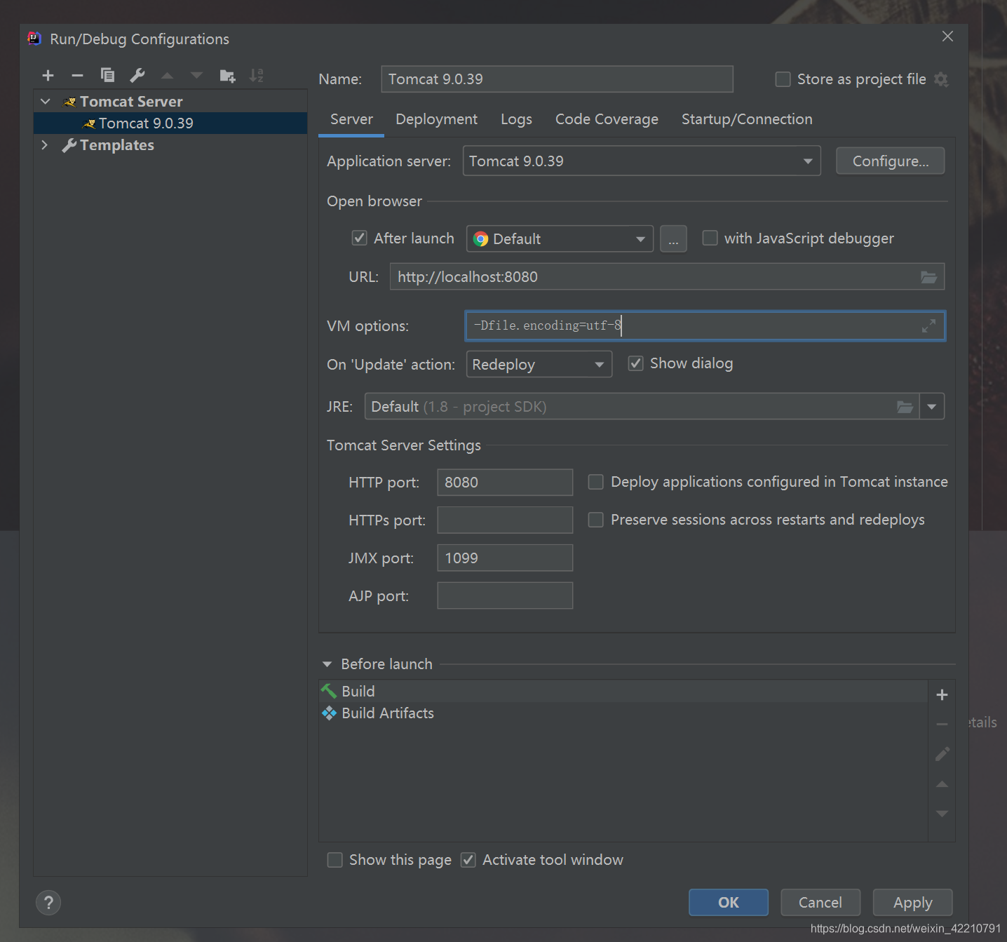Viewport: 1007px width, 942px height.
Task: Click Configure... button
Action: (x=890, y=161)
